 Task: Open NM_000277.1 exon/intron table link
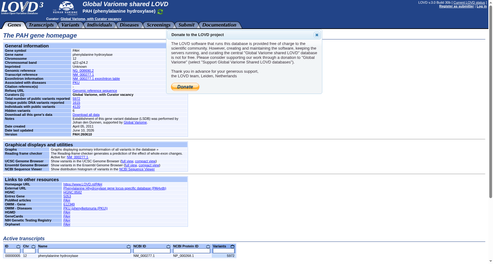96,79
